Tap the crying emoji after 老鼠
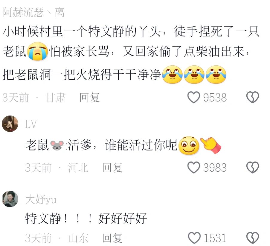Viewport: 270px width, 246px height. [x=38, y=51]
